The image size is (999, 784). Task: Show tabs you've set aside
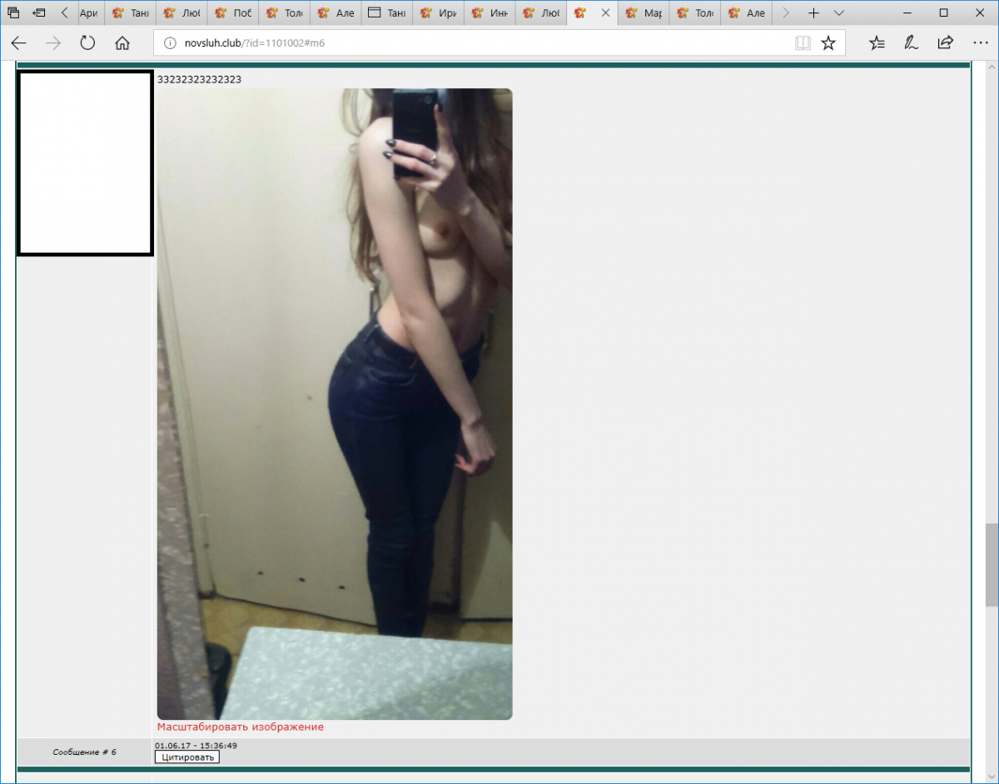[13, 13]
